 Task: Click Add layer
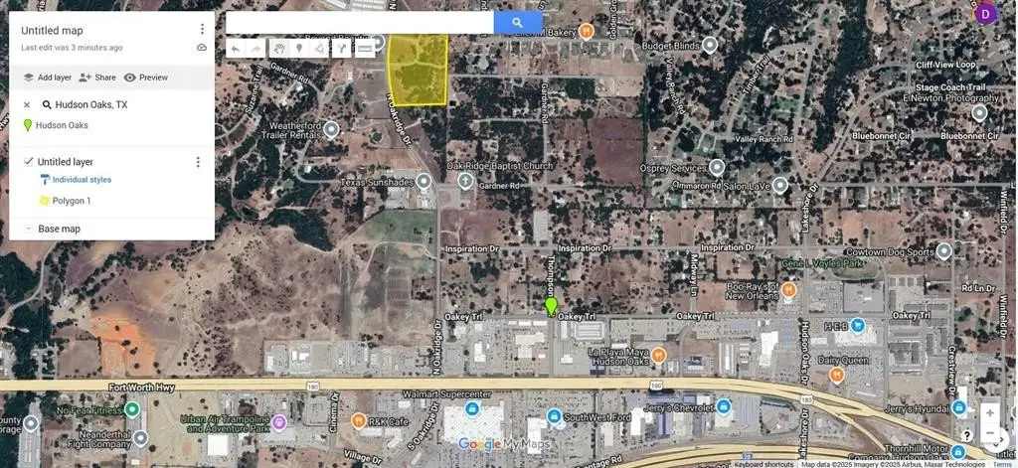click(47, 78)
